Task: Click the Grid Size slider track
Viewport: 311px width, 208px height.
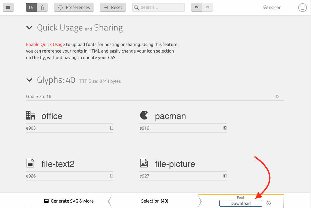Action: click(155, 100)
